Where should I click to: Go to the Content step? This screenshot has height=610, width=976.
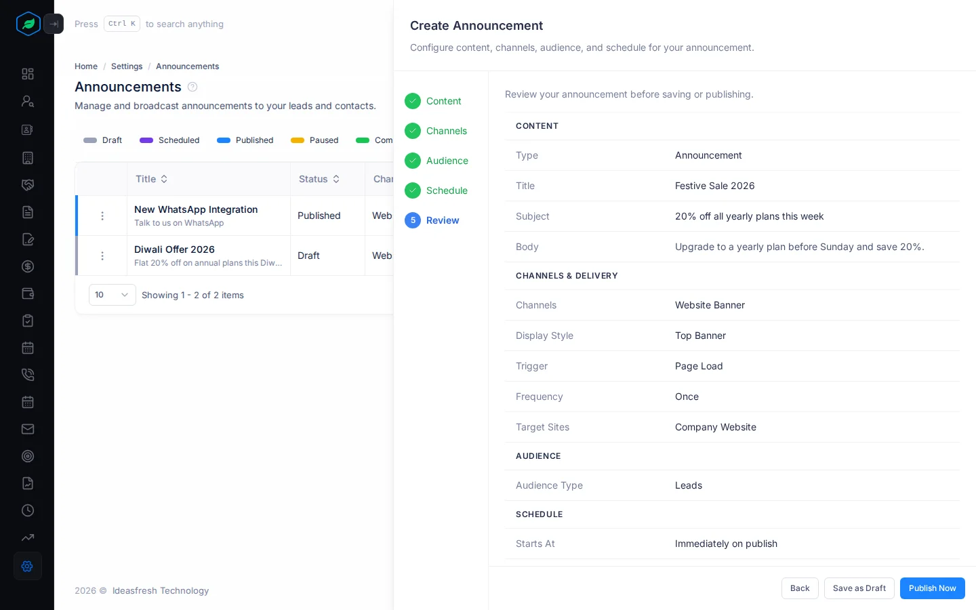coord(433,101)
